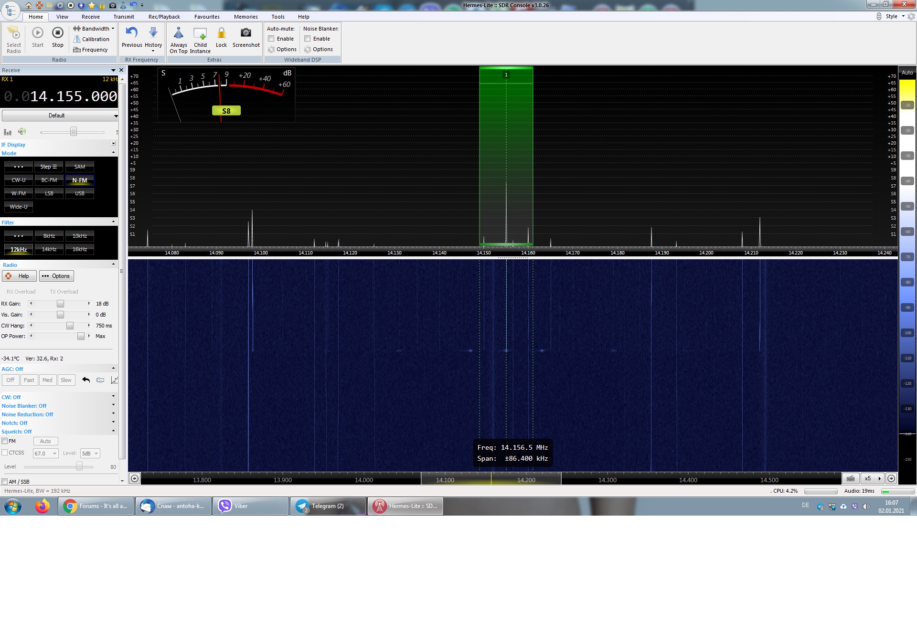Screen dimensions: 917x624
Task: Open Telegram from the taskbar
Action: point(327,506)
